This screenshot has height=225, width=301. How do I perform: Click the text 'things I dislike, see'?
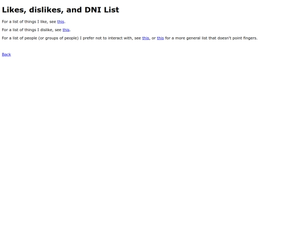point(43,30)
